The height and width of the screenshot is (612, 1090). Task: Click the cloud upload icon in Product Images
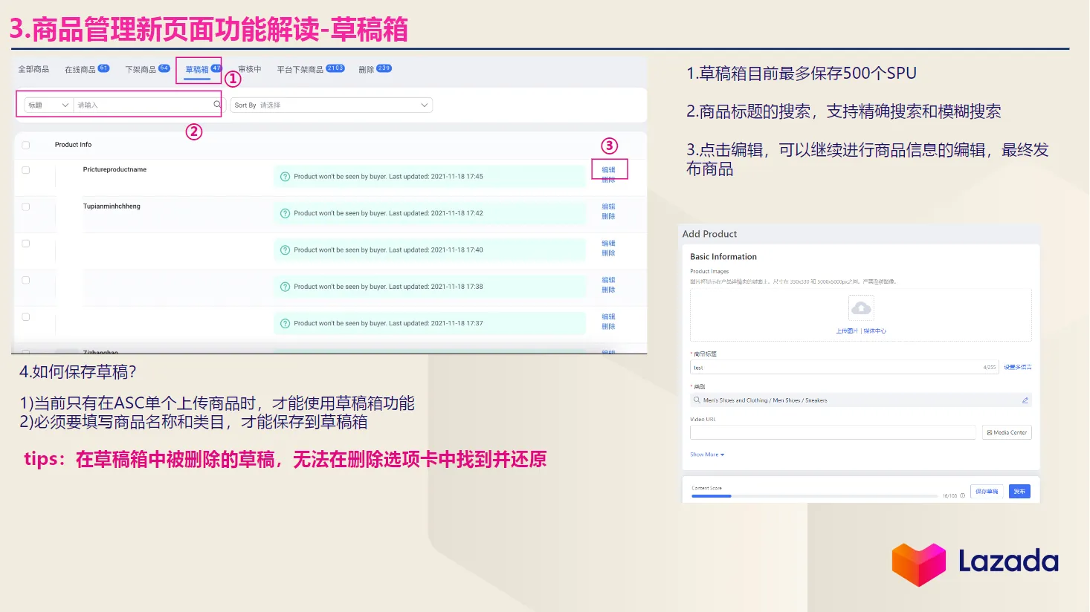pos(860,307)
